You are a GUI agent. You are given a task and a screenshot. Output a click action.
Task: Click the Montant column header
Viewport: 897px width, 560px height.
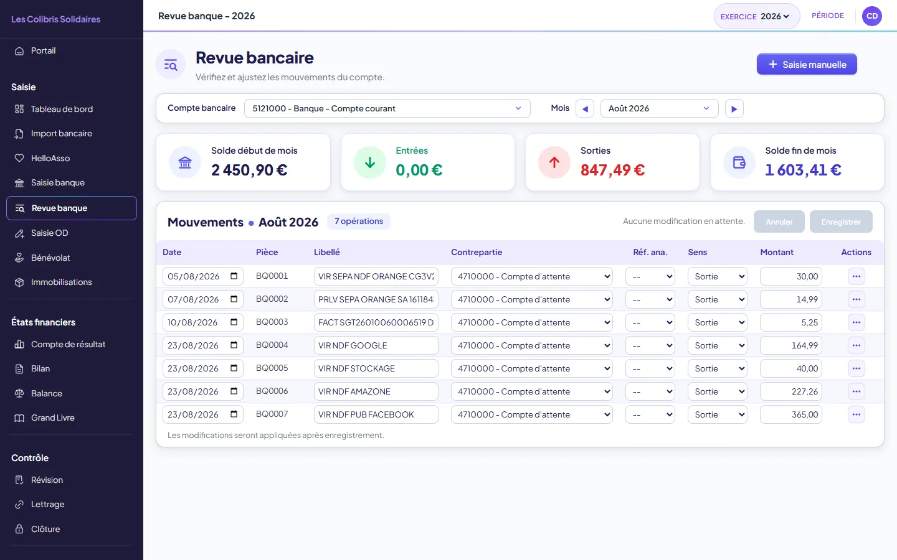click(x=777, y=252)
